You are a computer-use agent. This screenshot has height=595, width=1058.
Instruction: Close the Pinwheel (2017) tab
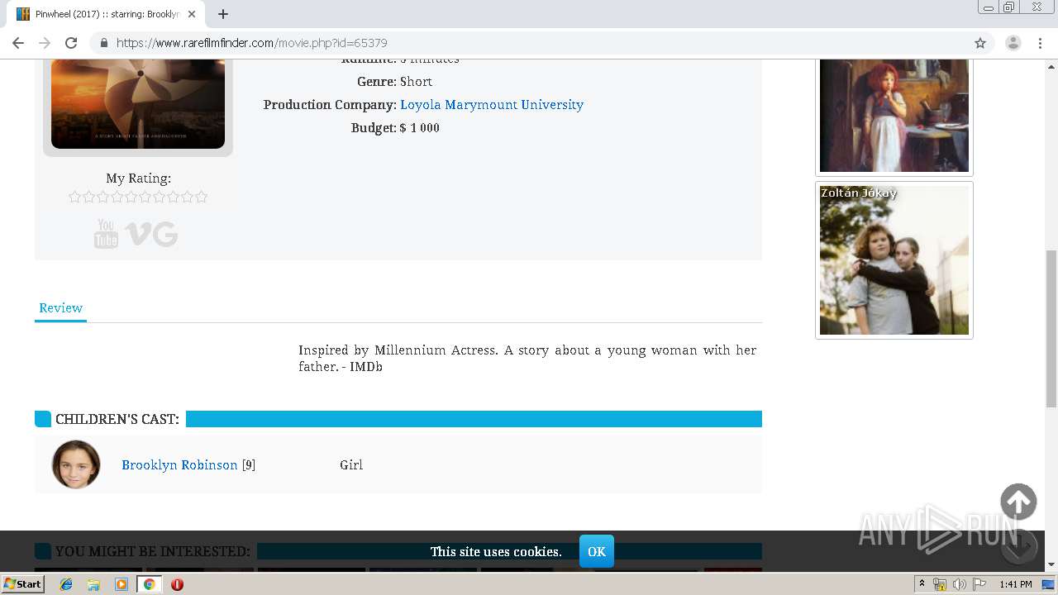192,14
